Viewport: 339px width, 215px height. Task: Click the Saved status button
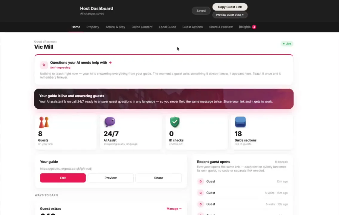[201, 10]
